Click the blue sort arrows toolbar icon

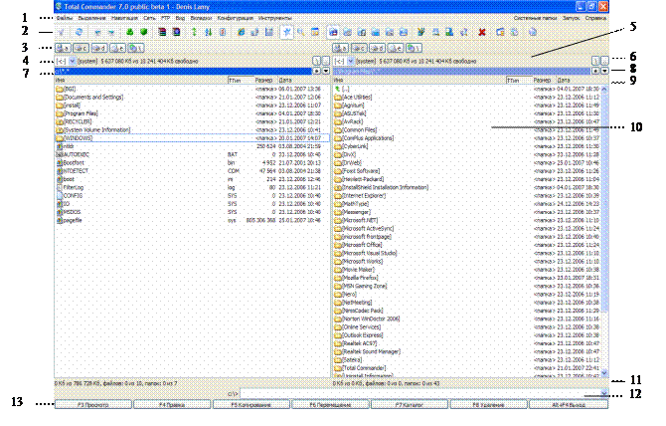[x=208, y=32]
